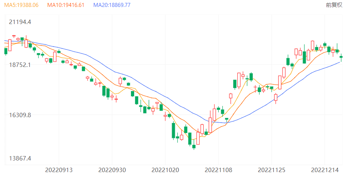Select the 20221214 date axis label

coord(325,170)
